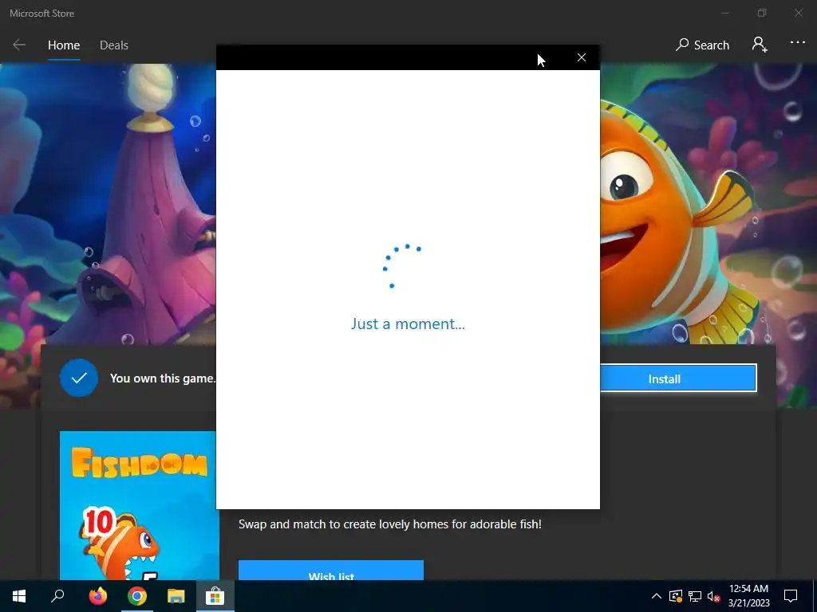Open the Home tab
This screenshot has width=817, height=612.
[x=64, y=45]
